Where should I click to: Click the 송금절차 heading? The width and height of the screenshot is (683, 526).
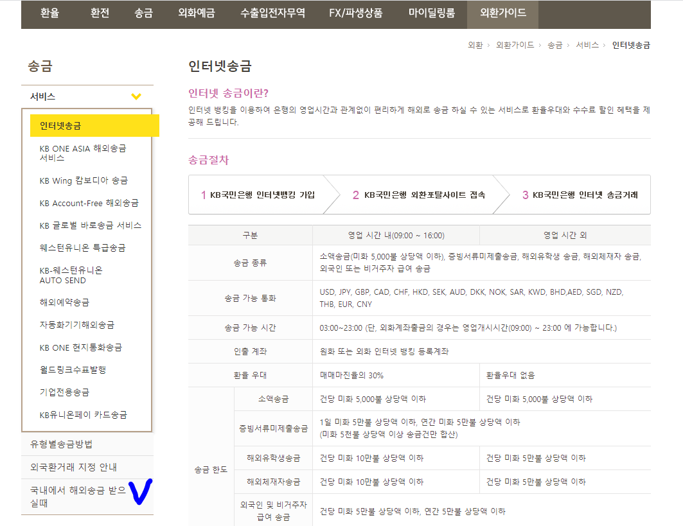click(208, 160)
